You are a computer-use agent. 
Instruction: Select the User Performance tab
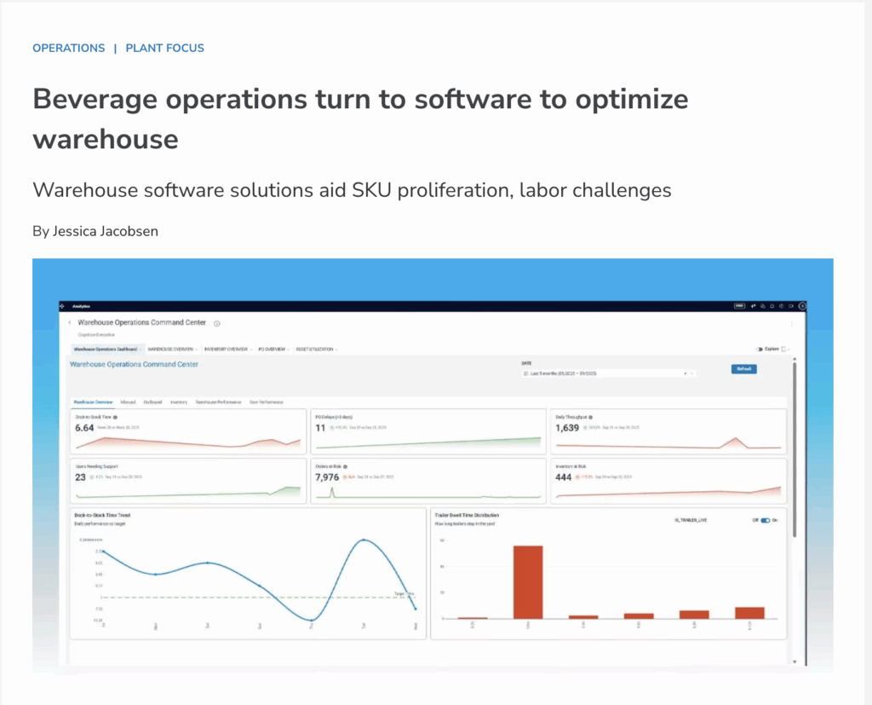pyautogui.click(x=267, y=402)
